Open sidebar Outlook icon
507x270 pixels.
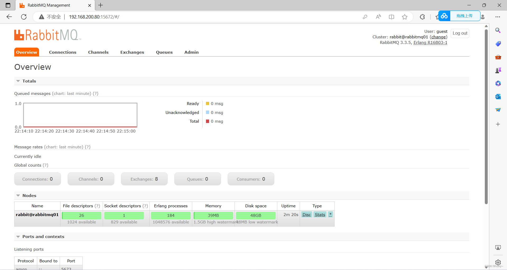[498, 97]
